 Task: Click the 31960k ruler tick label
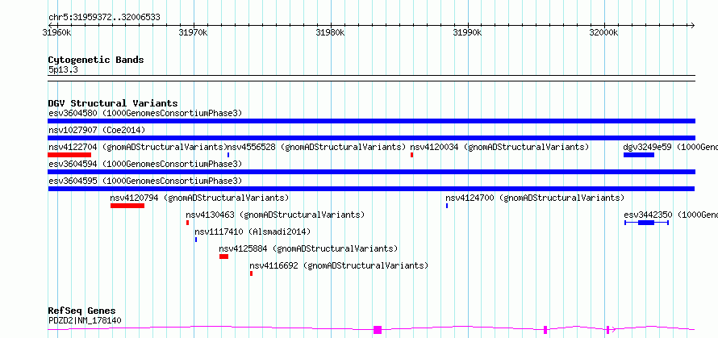tap(56, 33)
